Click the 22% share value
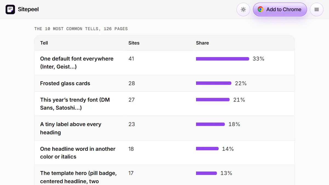 click(241, 83)
